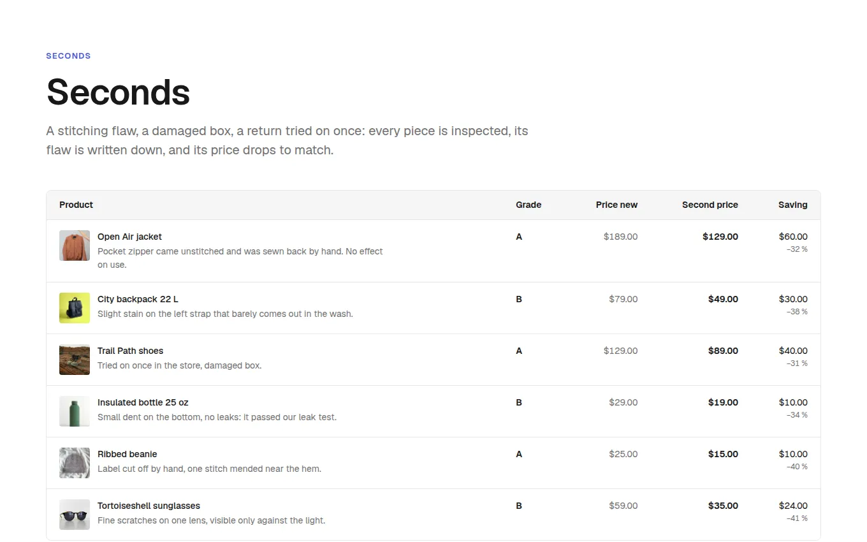Viewport: 867px width, 542px height.
Task: Click the $129.00 second price for Open Air jacket
Action: click(x=720, y=237)
